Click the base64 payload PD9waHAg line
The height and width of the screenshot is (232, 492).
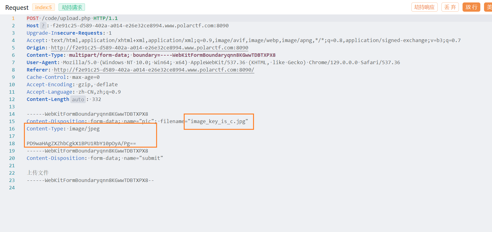[x=81, y=144]
